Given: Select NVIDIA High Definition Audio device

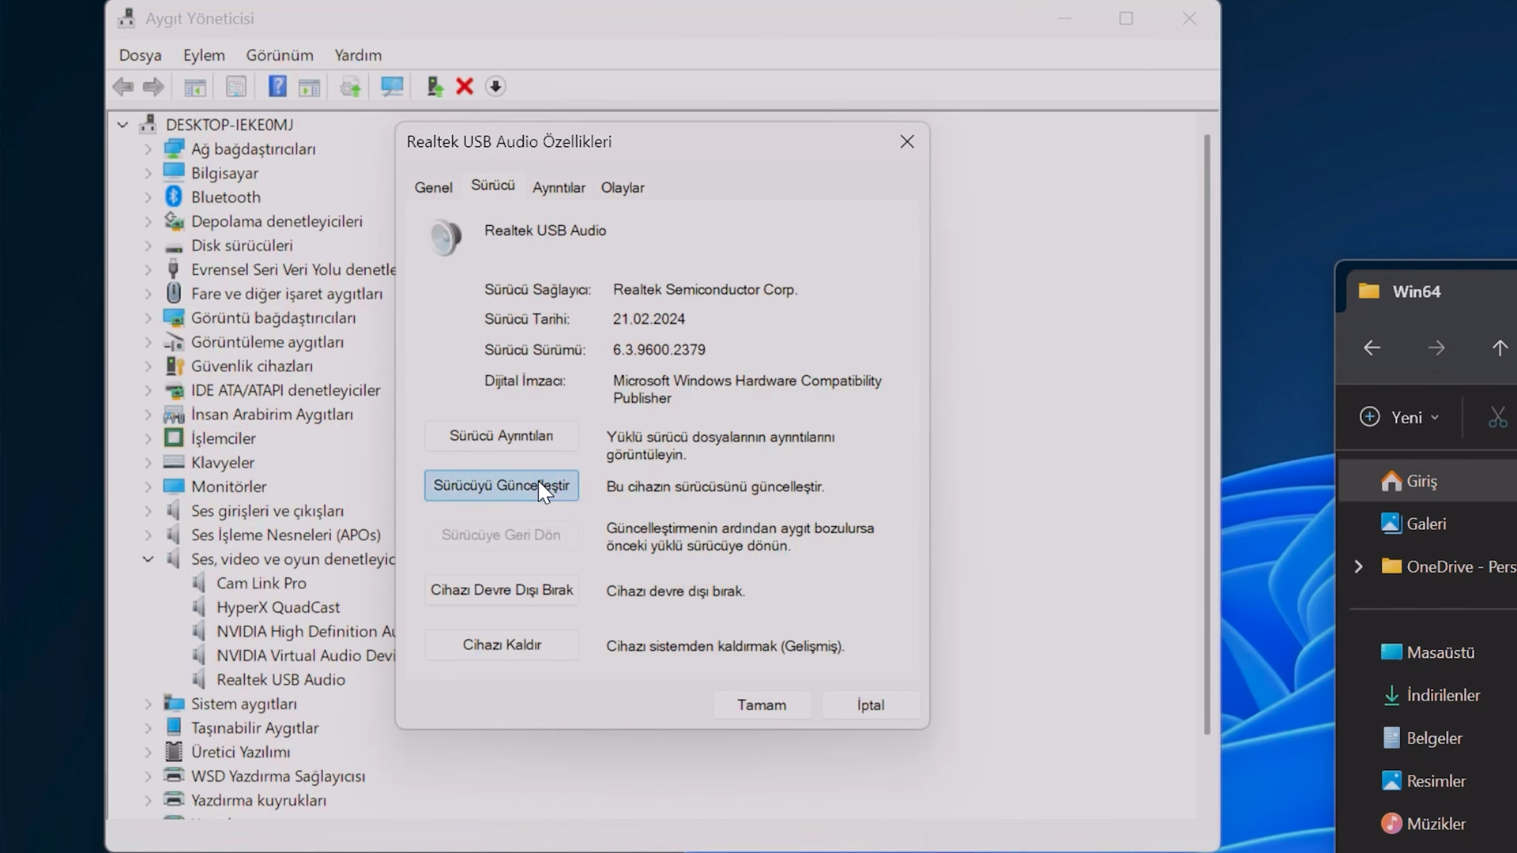Looking at the screenshot, I should 305,631.
